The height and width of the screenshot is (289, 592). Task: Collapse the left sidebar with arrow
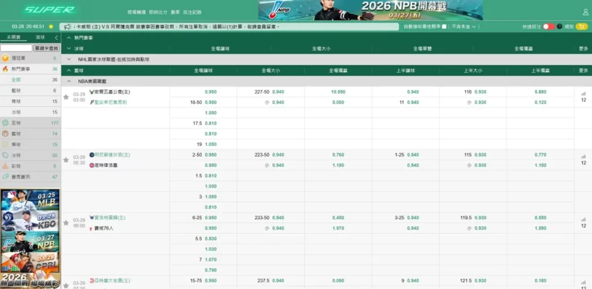click(56, 37)
